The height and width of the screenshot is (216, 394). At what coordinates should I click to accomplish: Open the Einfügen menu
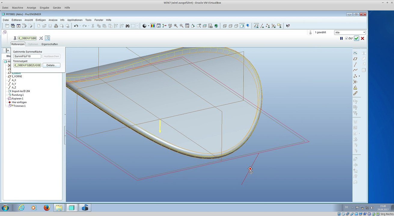pos(41,20)
